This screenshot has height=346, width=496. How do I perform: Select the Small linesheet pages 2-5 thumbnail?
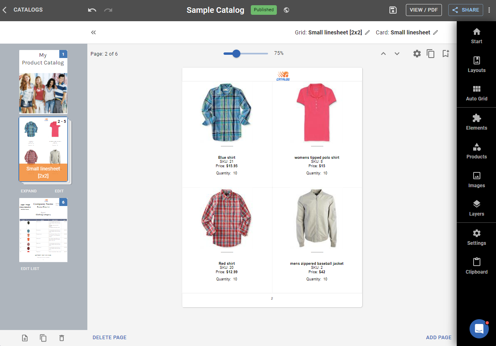pyautogui.click(x=43, y=150)
